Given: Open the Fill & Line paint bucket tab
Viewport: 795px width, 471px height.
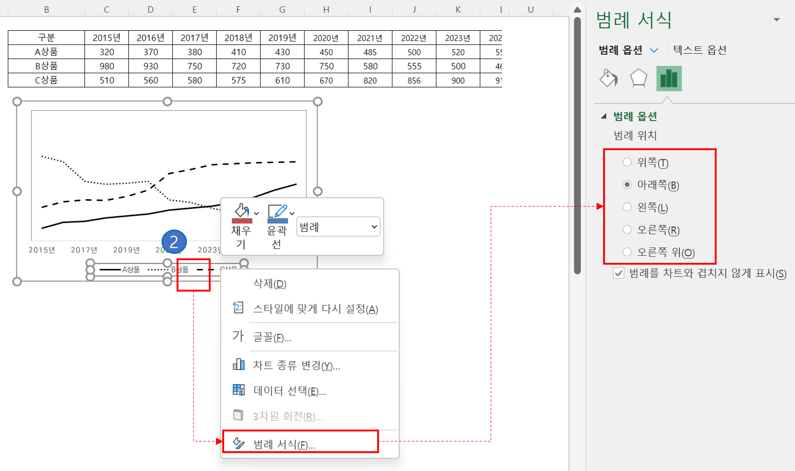Looking at the screenshot, I should click(608, 78).
